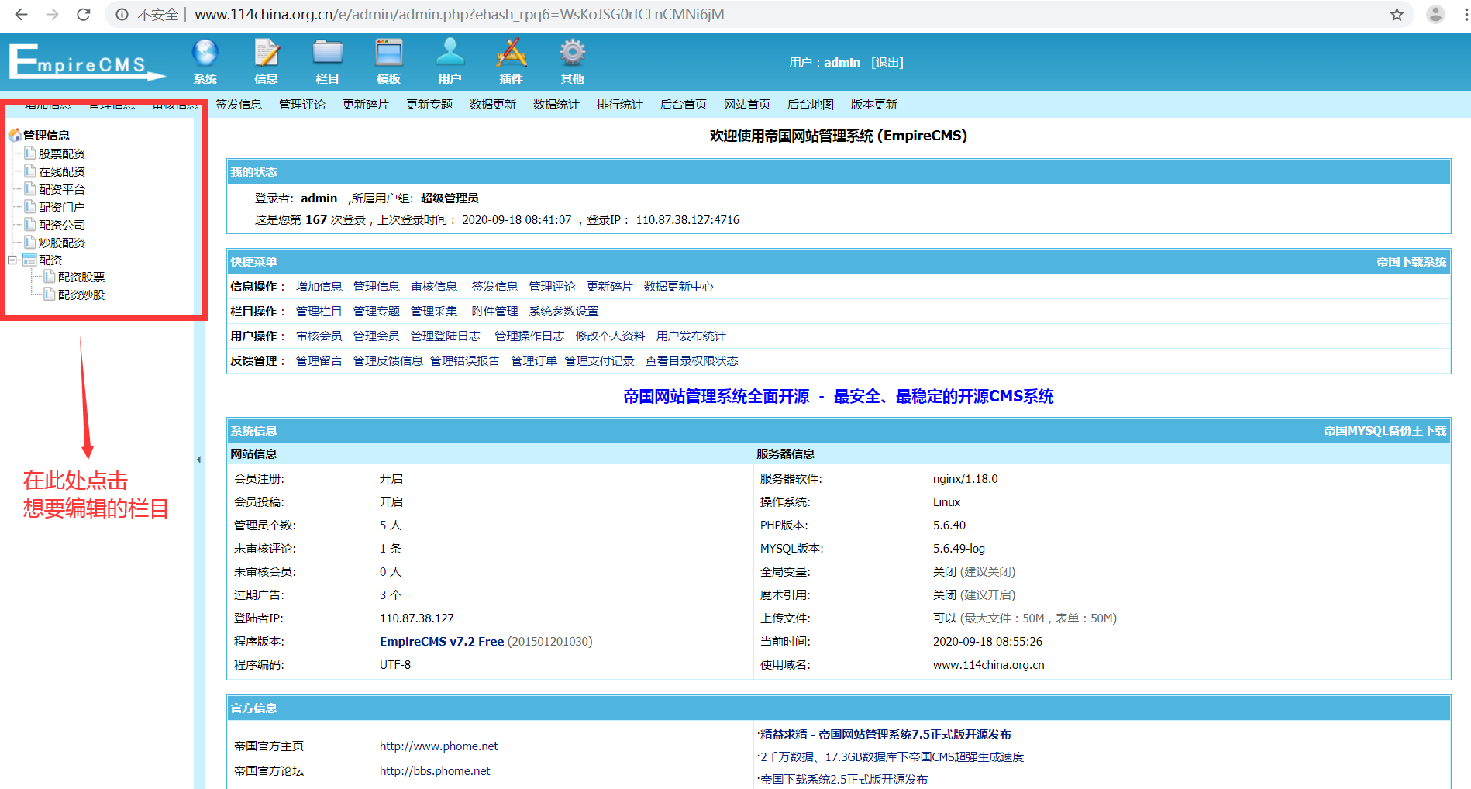1471x789 pixels.
Task: Click 管理采集 in the quick menu
Action: pos(434,311)
